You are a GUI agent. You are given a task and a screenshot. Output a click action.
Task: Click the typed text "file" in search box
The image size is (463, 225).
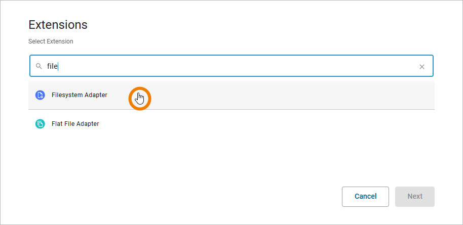(53, 66)
